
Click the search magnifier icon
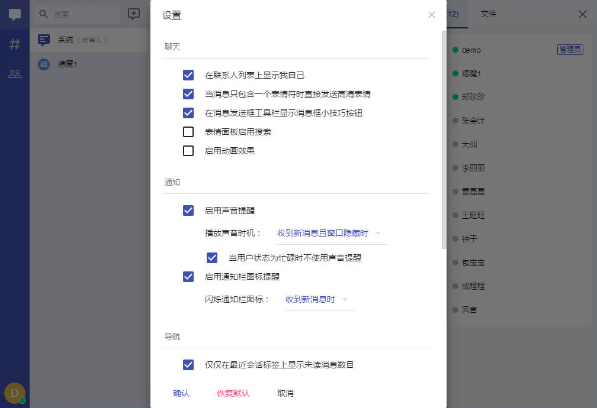point(44,14)
